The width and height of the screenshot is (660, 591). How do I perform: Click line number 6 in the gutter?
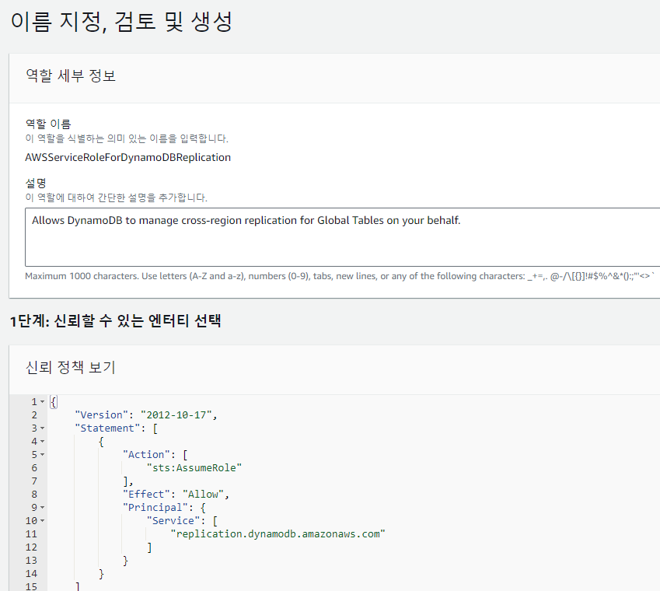click(x=34, y=468)
